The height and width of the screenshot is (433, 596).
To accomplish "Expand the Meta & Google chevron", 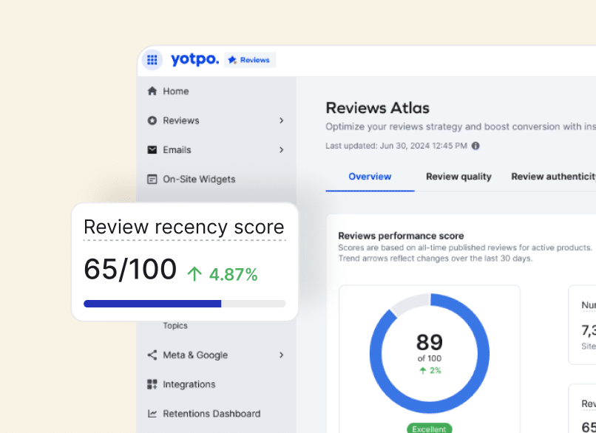I will (282, 355).
